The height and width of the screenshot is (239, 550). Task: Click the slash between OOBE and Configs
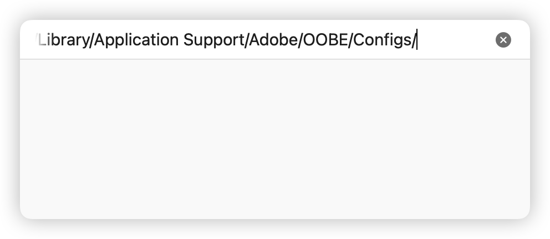(x=350, y=40)
